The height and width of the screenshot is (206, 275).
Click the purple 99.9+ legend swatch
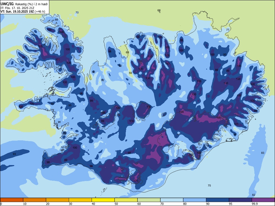pyautogui.click(x=263, y=200)
